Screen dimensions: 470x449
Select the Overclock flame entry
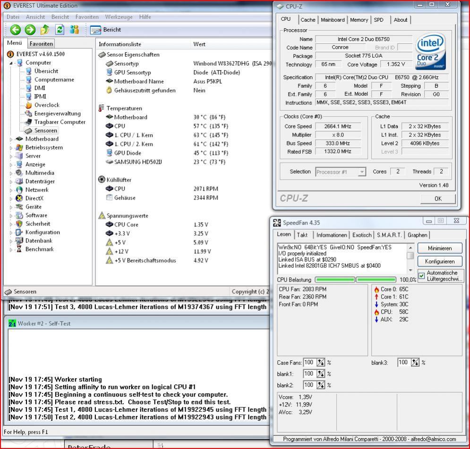tap(47, 105)
